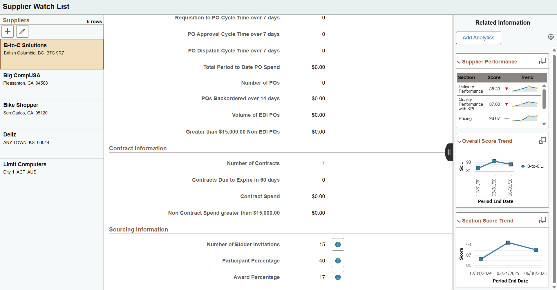Image resolution: width=557 pixels, height=290 pixels.
Task: Collapse the Supplier Performance section chevron
Action: [459, 62]
